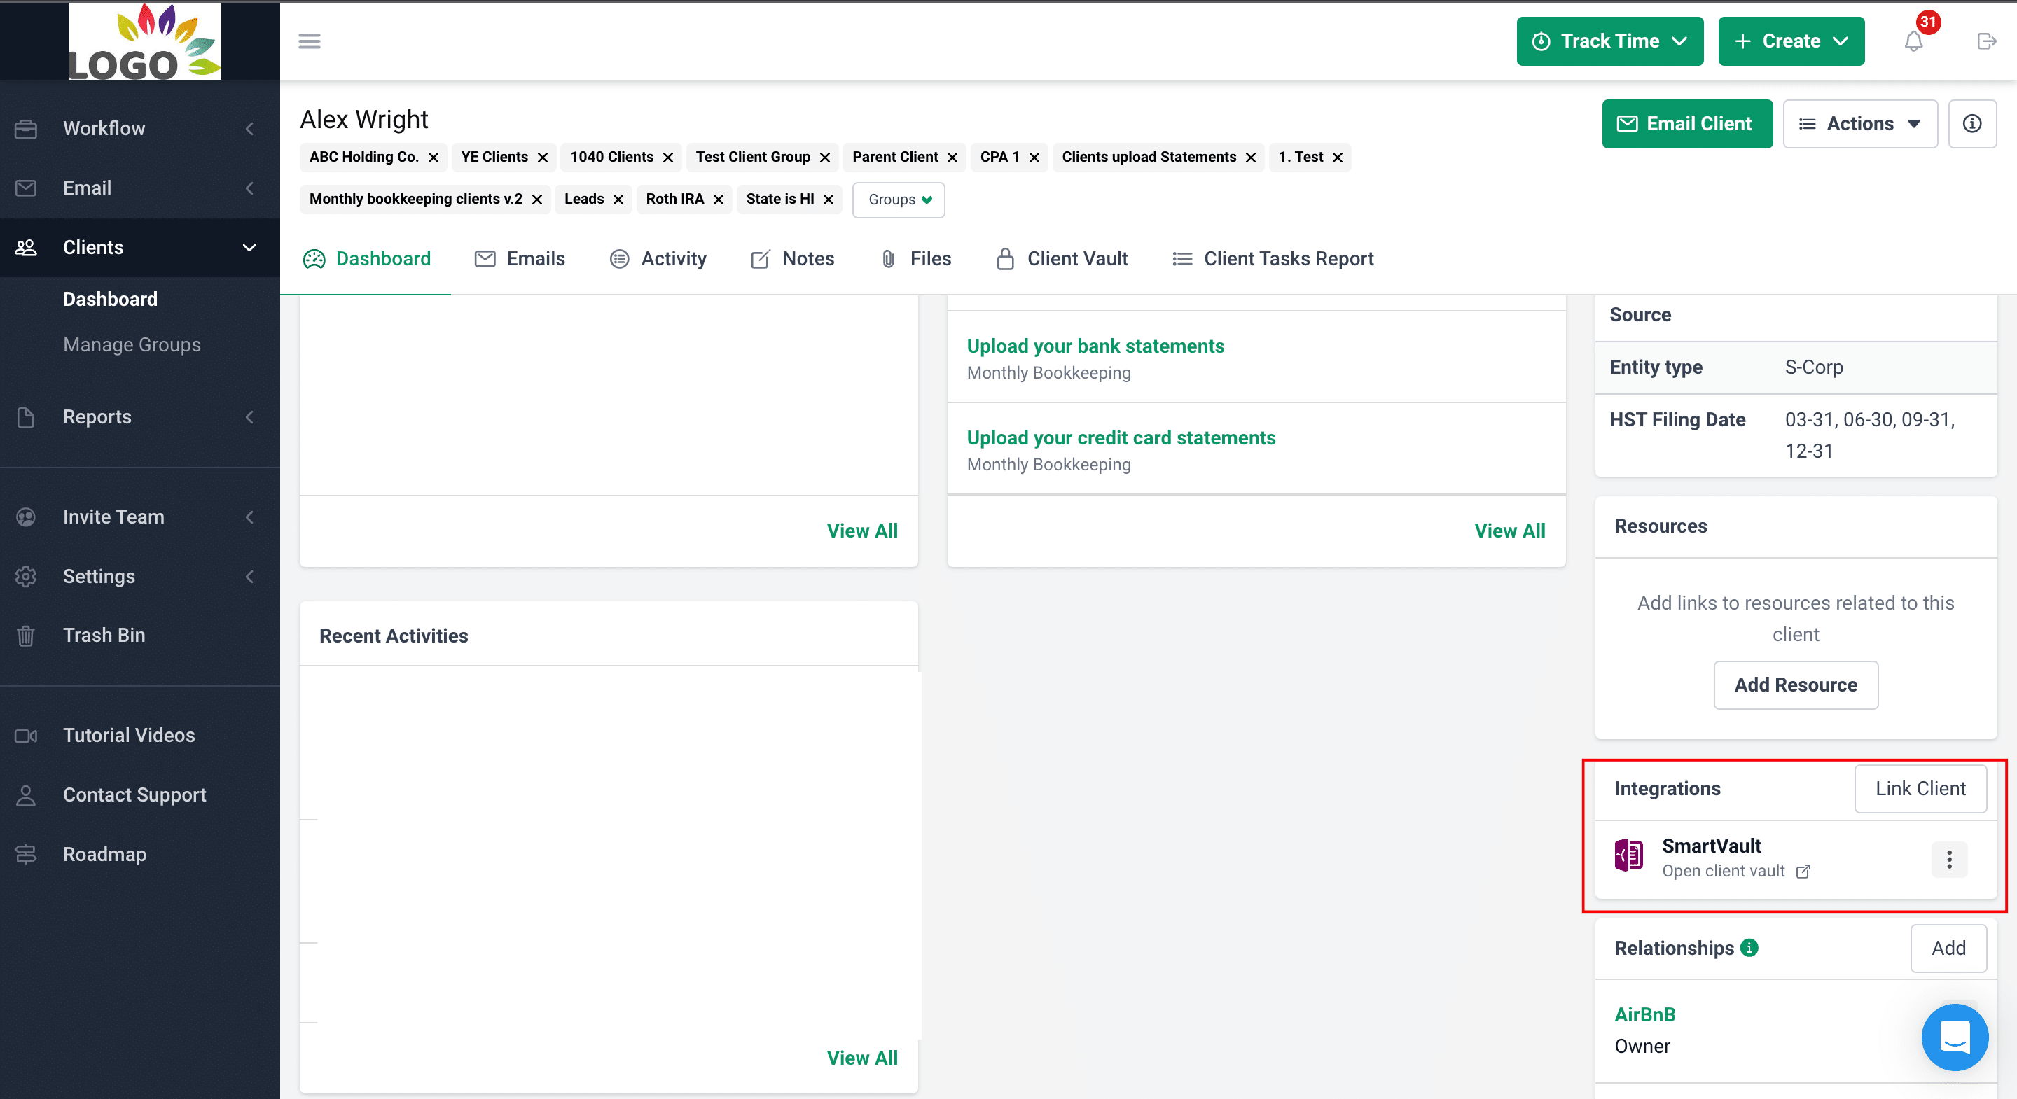The width and height of the screenshot is (2017, 1099).
Task: Click the SmartVault integration icon
Action: (x=1630, y=857)
